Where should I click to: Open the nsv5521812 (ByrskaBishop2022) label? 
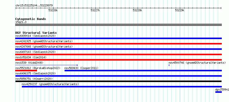point(38,68)
